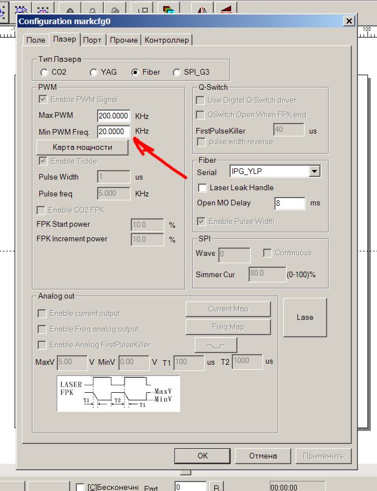Click the overlapping colored squares toolbar icon
Screen dimensions: 377x491
click(168, 8)
